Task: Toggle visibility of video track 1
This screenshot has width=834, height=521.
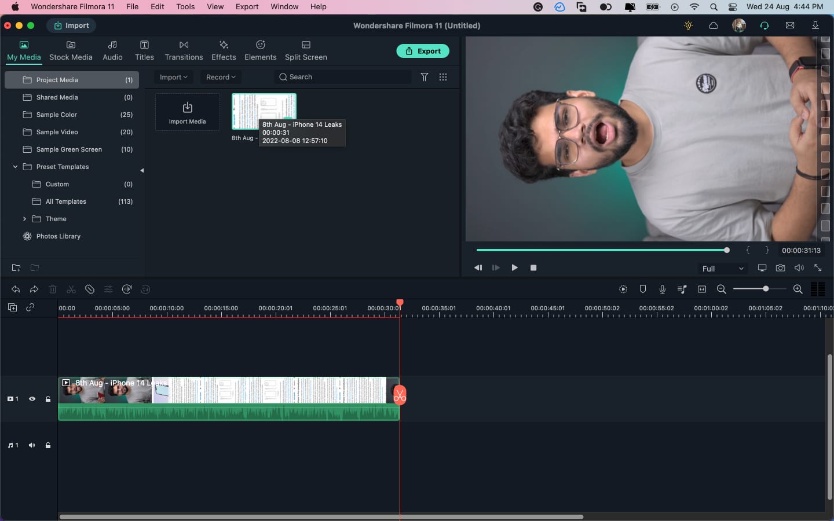Action: 32,399
